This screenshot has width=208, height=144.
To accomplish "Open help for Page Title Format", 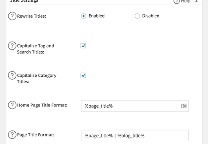I will click(x=12, y=135).
